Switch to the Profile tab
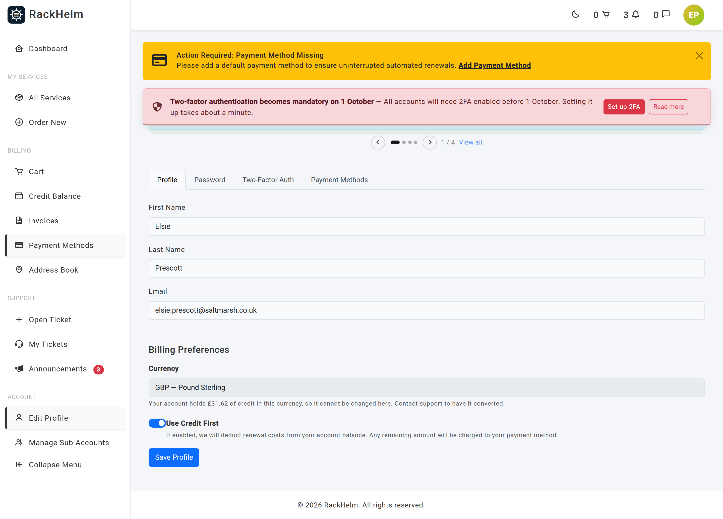This screenshot has height=519, width=723. (x=167, y=180)
